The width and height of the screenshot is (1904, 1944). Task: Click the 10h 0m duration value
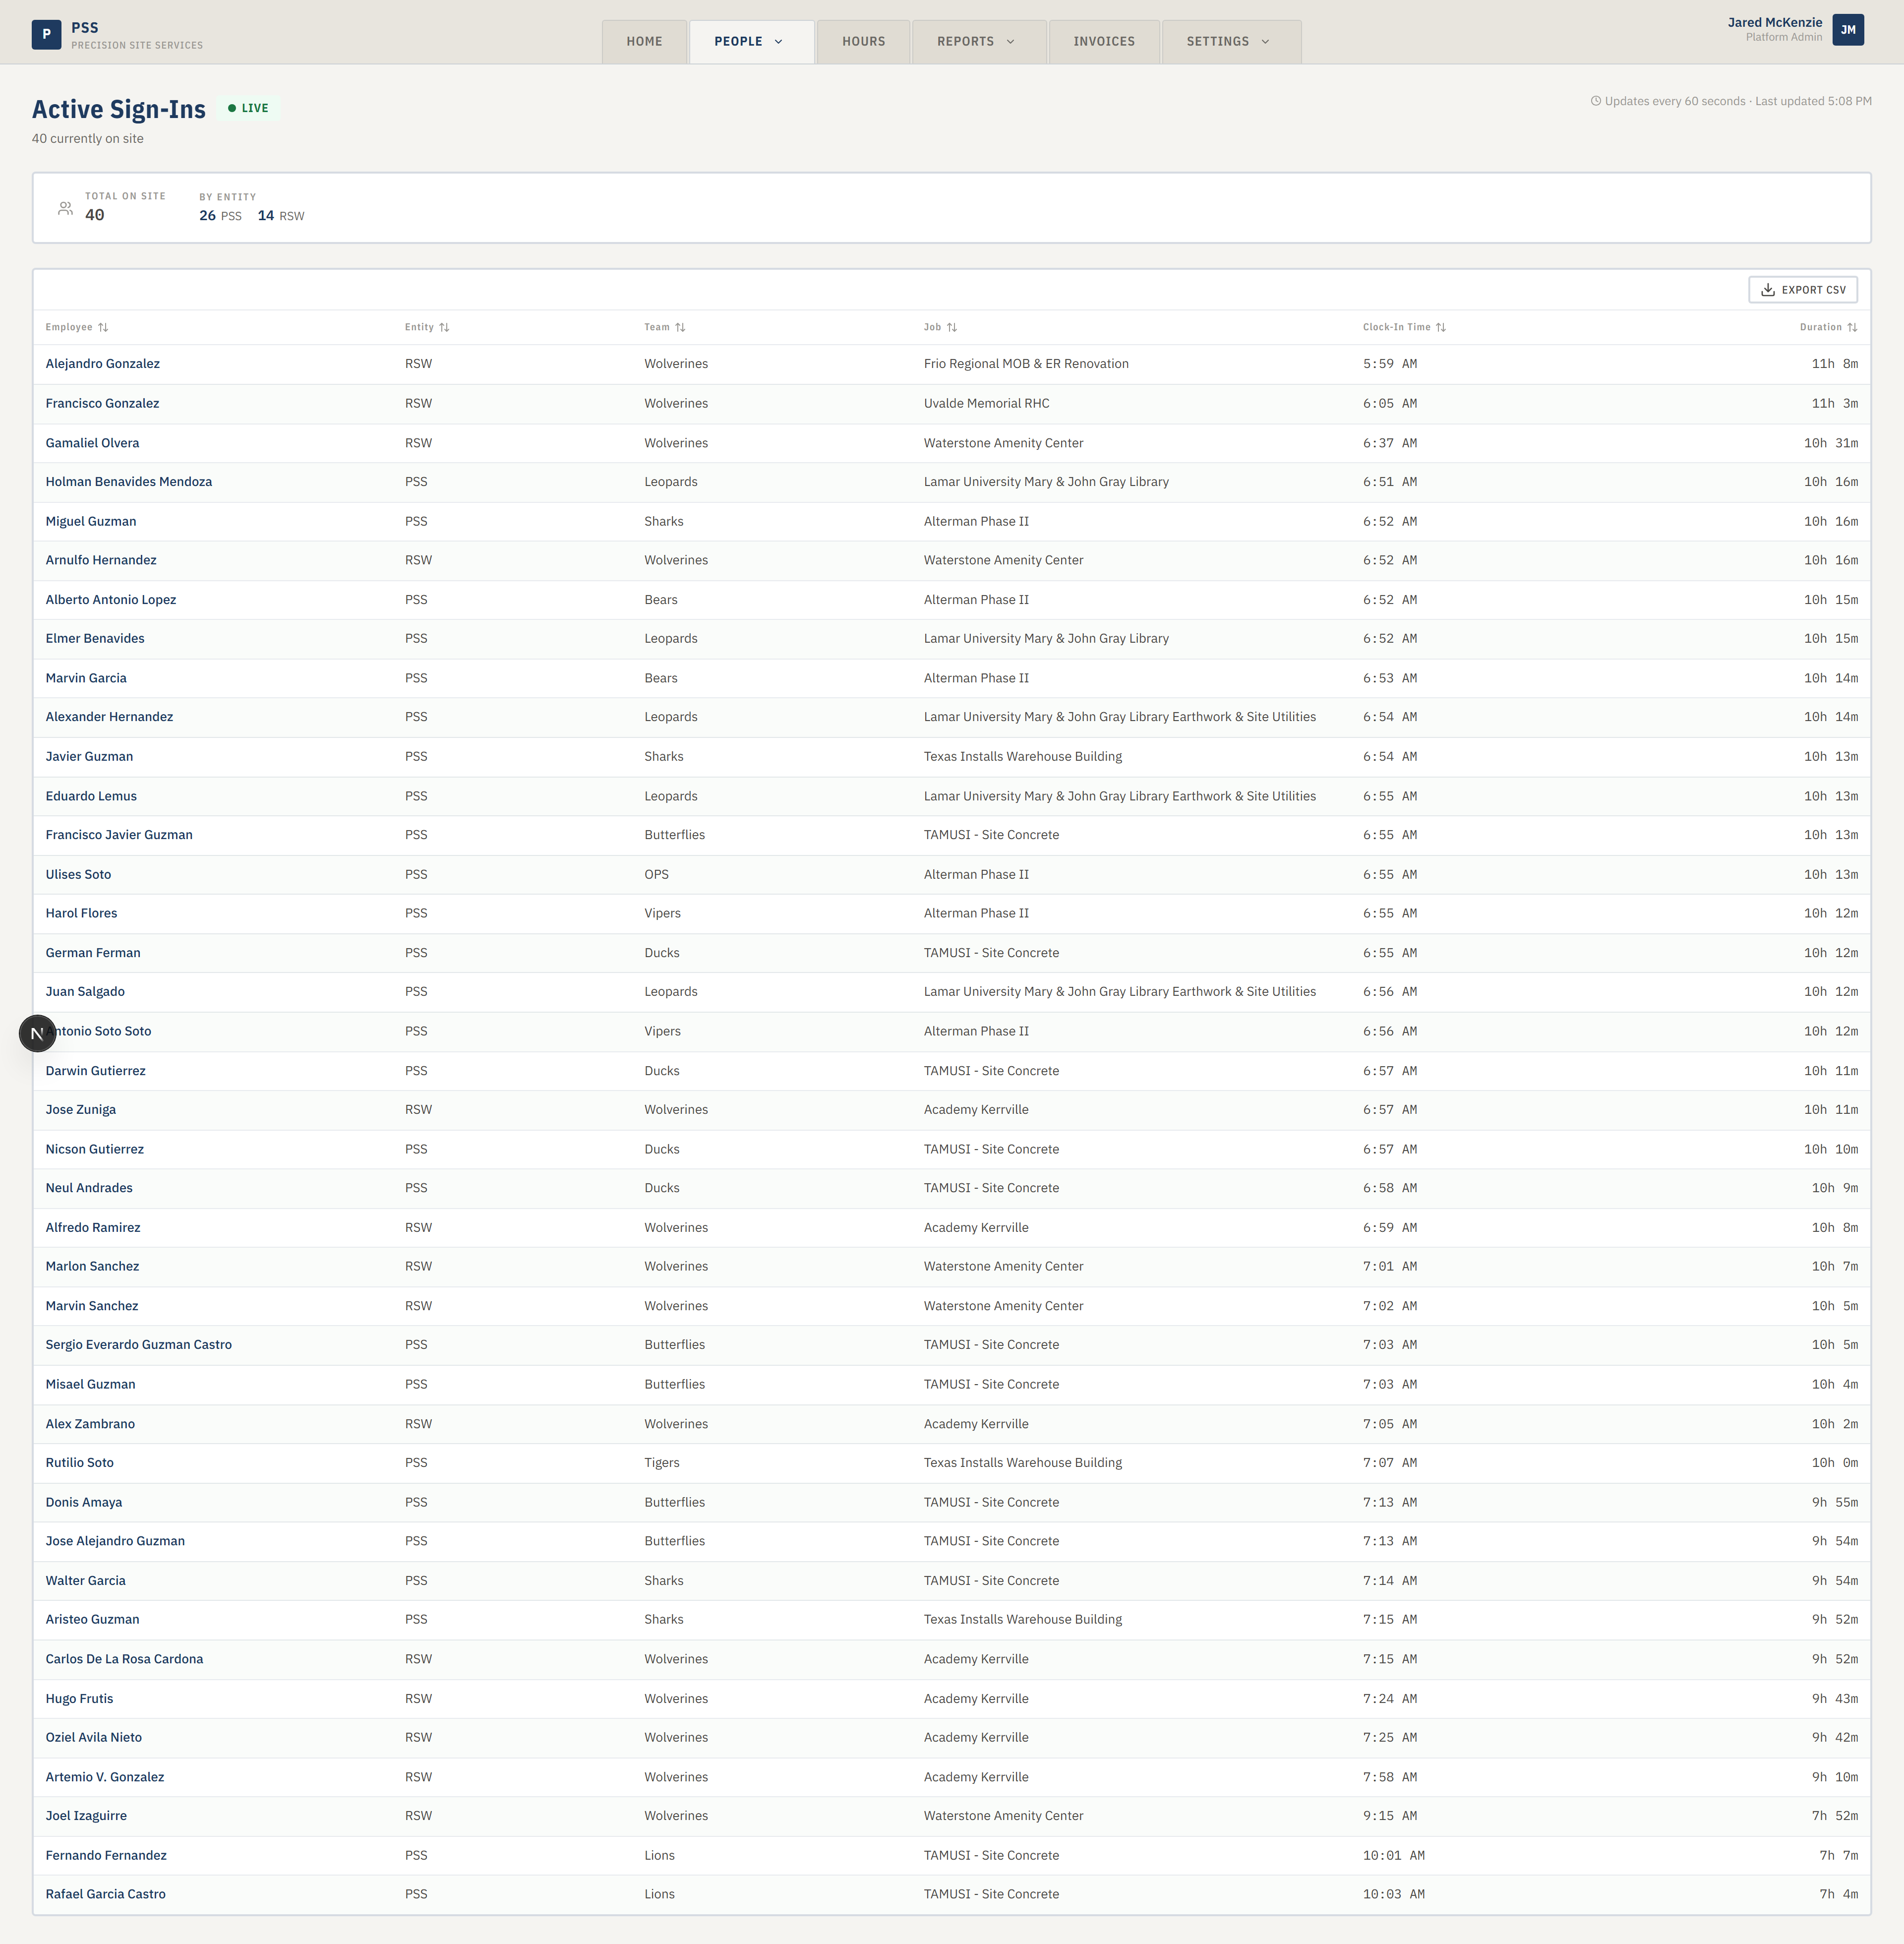[x=1834, y=1463]
